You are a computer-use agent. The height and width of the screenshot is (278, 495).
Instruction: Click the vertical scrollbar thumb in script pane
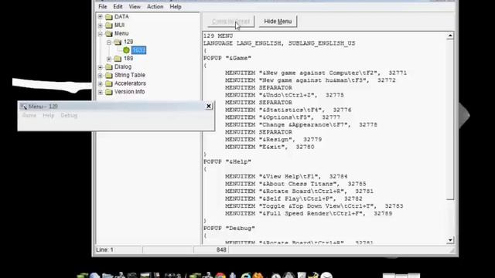pos(450,120)
